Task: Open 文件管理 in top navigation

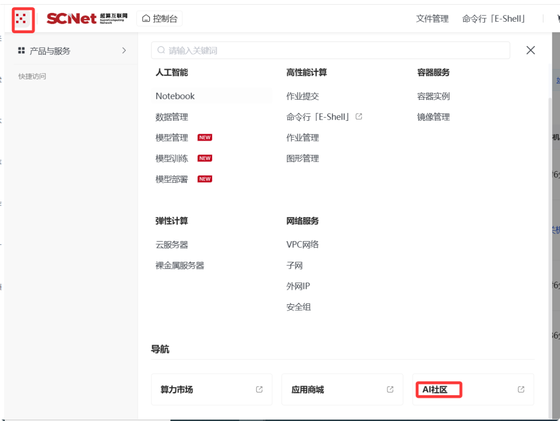Action: coord(432,19)
